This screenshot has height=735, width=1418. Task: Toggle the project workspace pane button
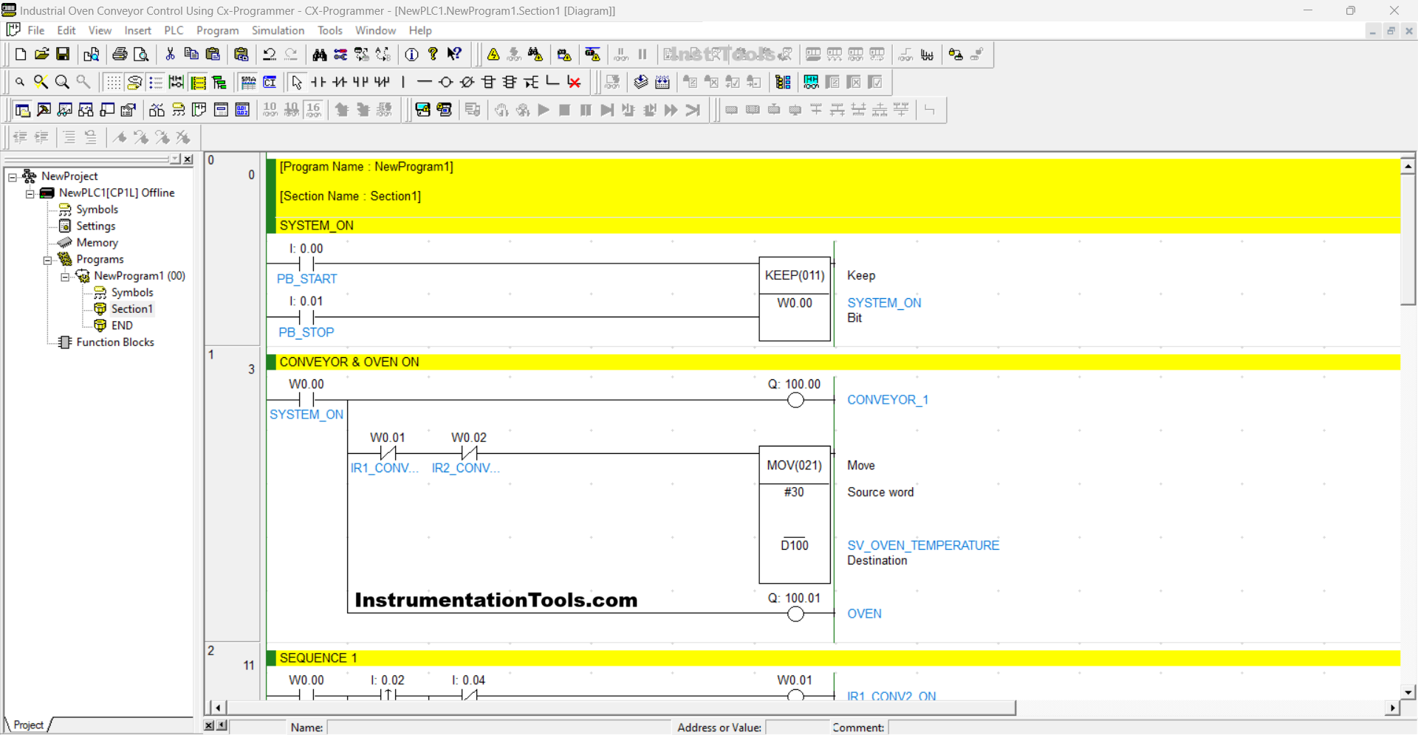pyautogui.click(x=22, y=110)
